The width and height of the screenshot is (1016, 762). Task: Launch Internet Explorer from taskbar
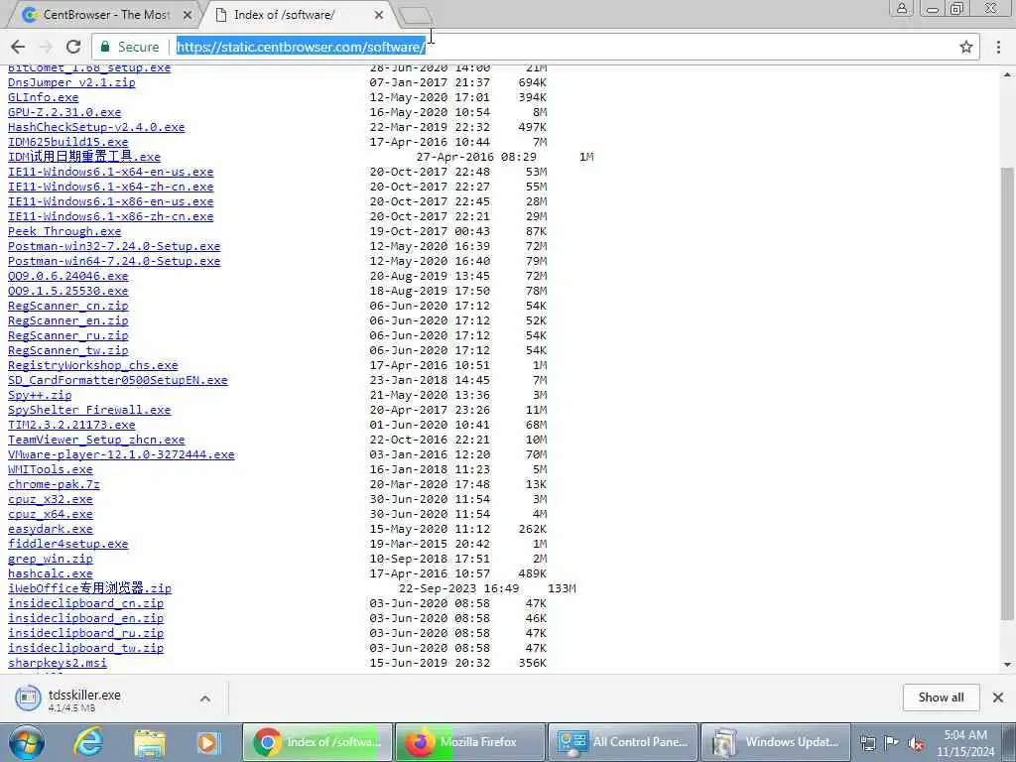88,742
